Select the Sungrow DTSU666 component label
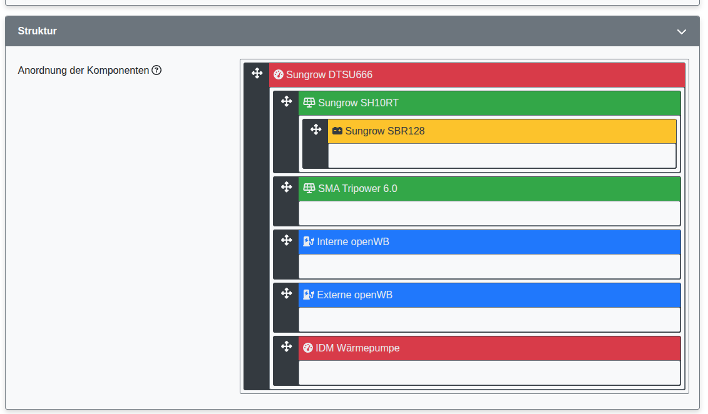This screenshot has width=708, height=414. [x=329, y=75]
